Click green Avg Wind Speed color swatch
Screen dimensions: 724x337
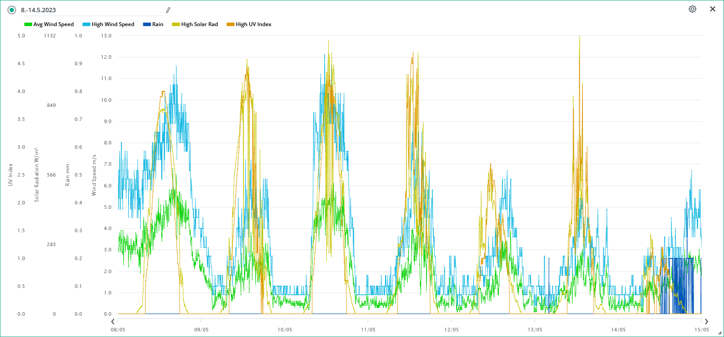[28, 24]
